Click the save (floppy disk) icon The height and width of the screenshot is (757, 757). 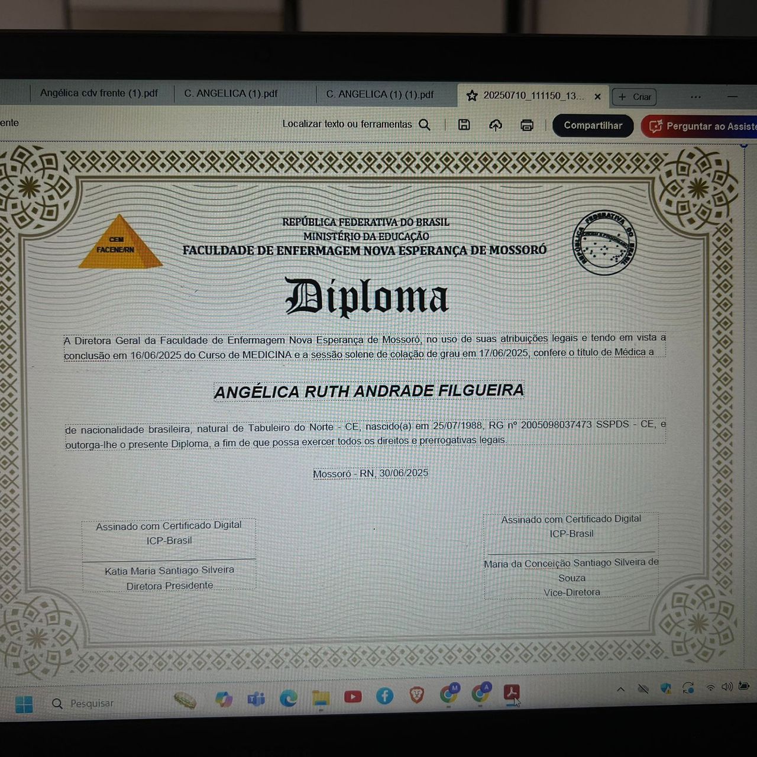coord(464,125)
